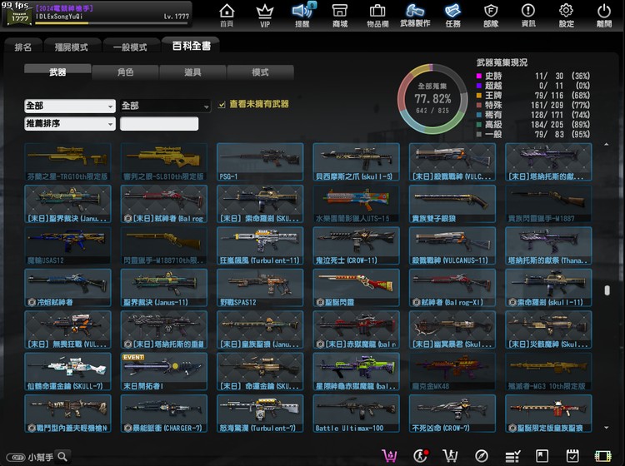Select the 末日開拓者I event weapon card

coord(164,372)
